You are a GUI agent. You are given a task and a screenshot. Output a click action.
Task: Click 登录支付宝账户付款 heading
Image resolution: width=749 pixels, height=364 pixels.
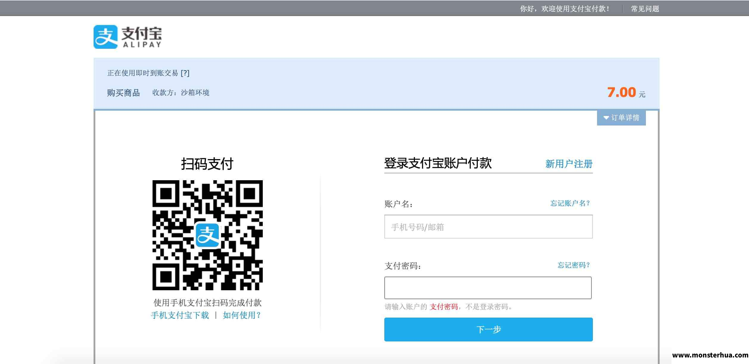(x=438, y=163)
